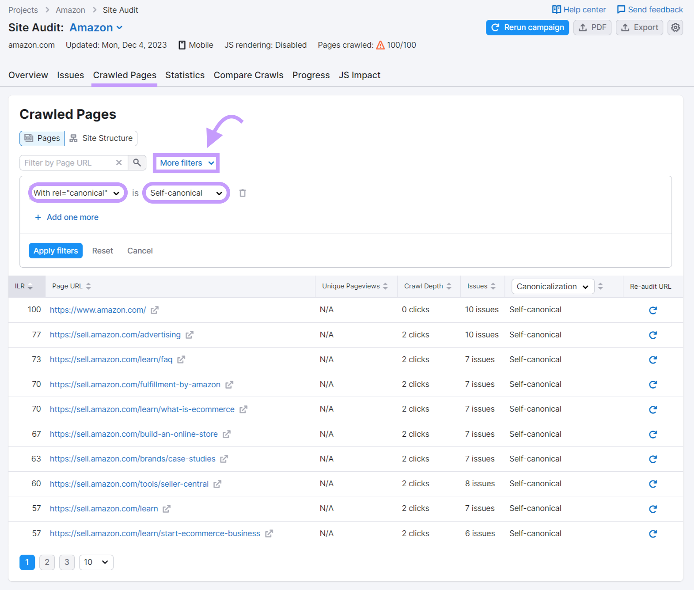The height and width of the screenshot is (590, 694).
Task: Open external link icon for sell.amazon.com/learn
Action: tap(167, 509)
